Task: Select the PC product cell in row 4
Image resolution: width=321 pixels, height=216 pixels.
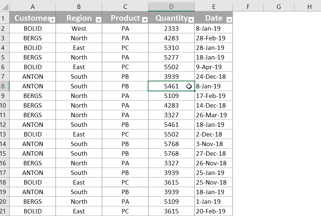Action: pos(125,48)
